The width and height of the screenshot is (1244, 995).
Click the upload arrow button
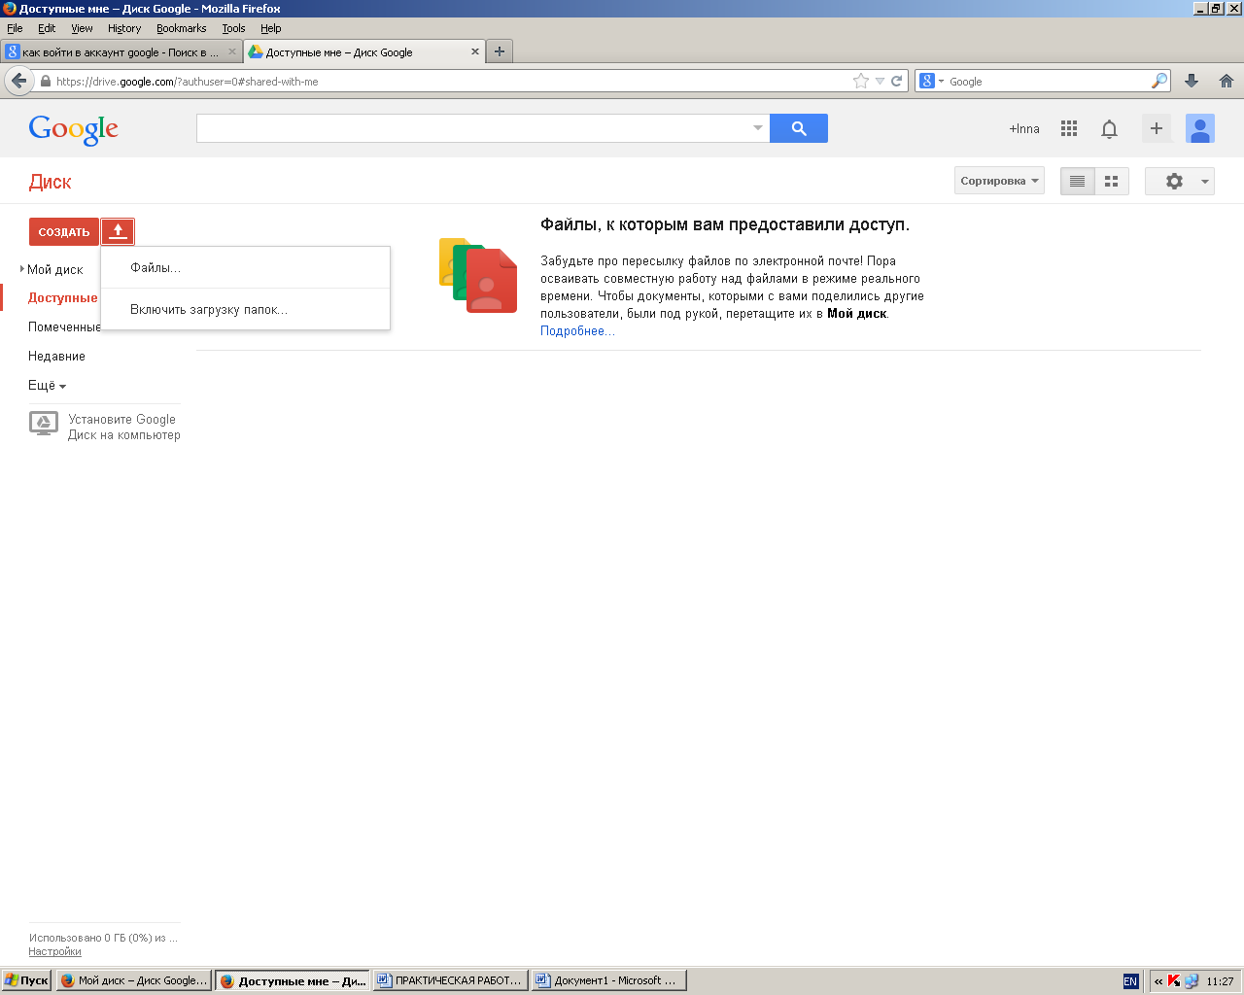point(118,231)
